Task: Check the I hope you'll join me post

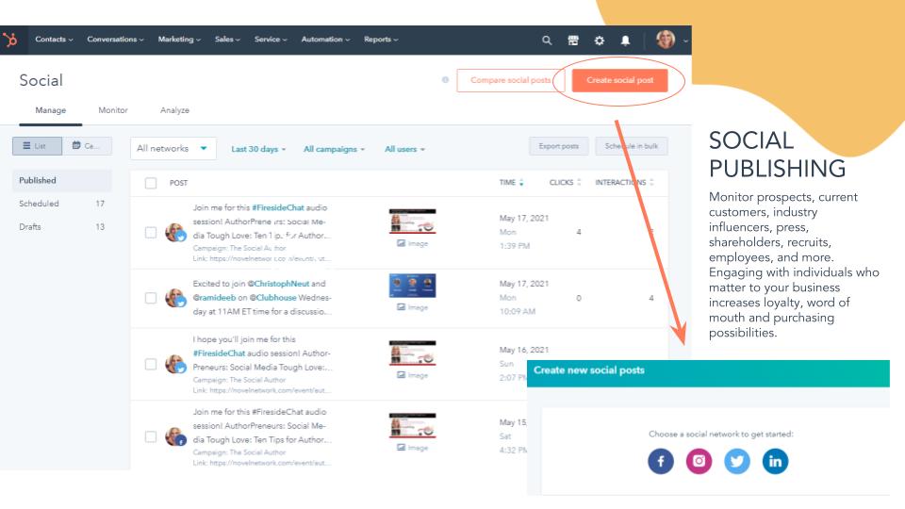Action: pyautogui.click(x=151, y=364)
